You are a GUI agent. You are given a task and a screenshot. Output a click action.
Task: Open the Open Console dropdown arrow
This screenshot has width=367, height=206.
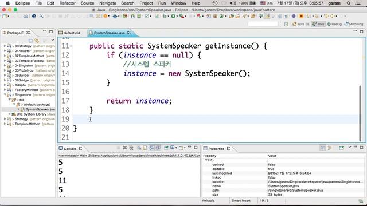pos(185,148)
